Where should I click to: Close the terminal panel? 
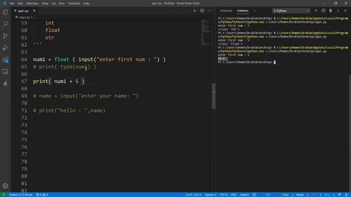[x=345, y=11]
